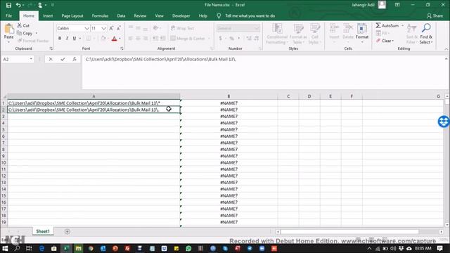Expand the Font dialog launcher
The image size is (450, 253).
(122, 48)
